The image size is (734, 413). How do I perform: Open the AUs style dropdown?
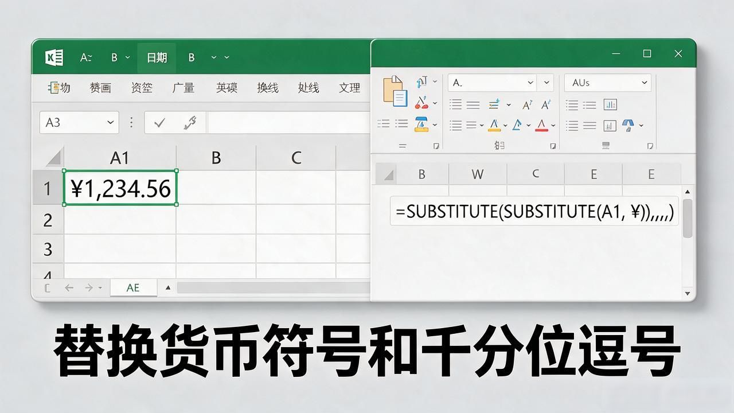(x=644, y=83)
